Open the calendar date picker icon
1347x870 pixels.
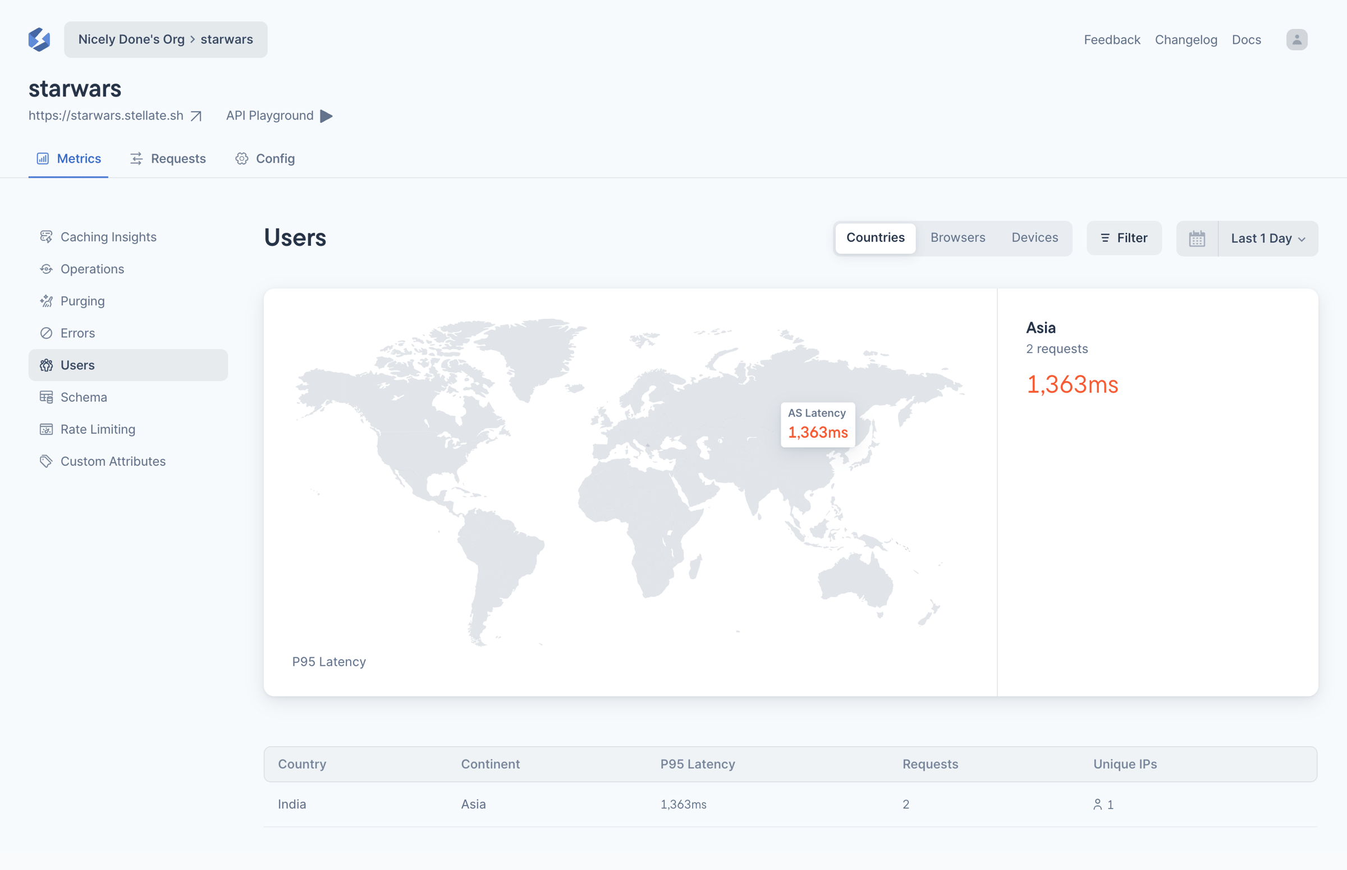pyautogui.click(x=1197, y=239)
